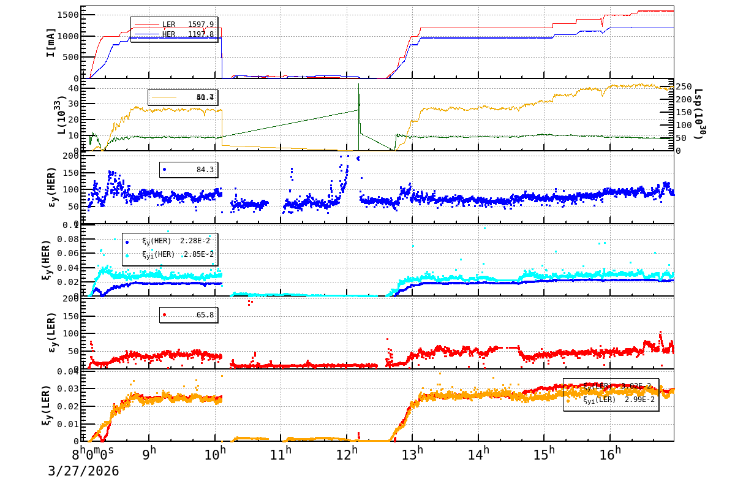This screenshot has width=735, height=489.
Task: Click the 0.06 tick on ξy(HER) axis
Action: click(67, 253)
